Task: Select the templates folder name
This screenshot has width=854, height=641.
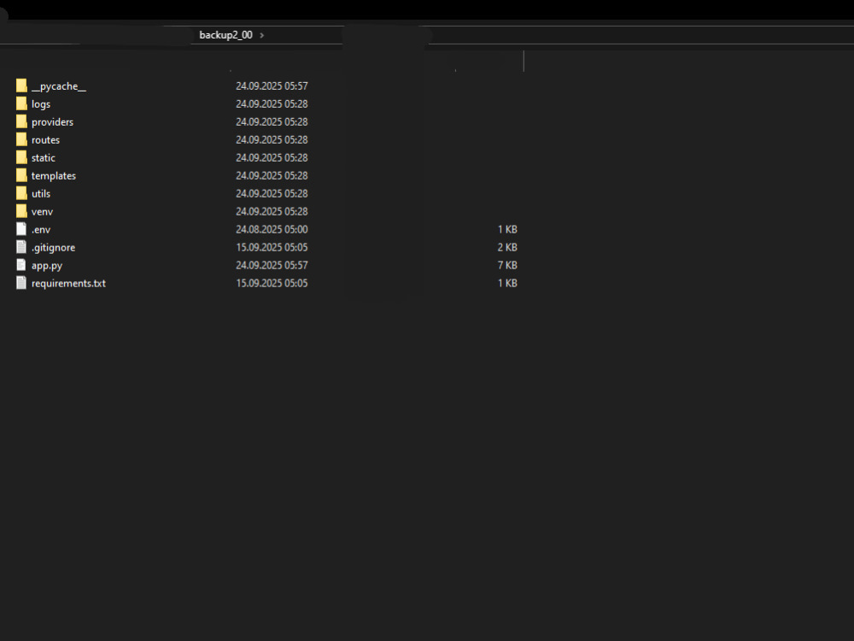Action: (53, 176)
